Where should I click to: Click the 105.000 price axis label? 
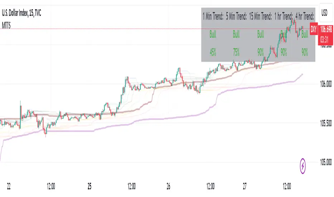pyautogui.click(x=325, y=162)
